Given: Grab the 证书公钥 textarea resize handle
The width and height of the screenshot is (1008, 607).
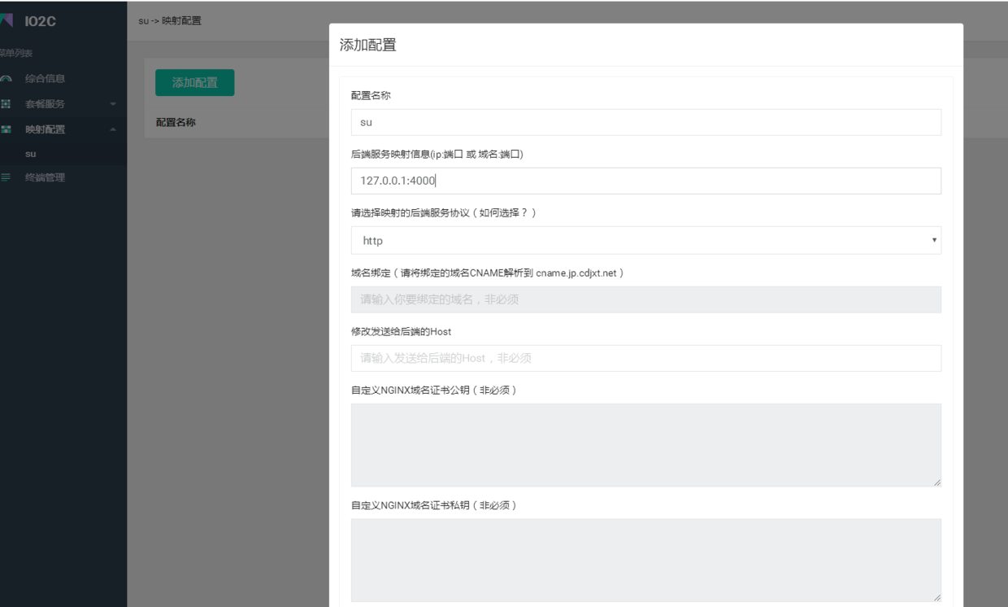Looking at the screenshot, I should click(x=936, y=482).
